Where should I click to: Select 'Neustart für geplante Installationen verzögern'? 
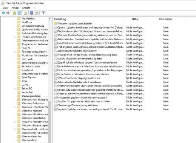click(x=82, y=97)
